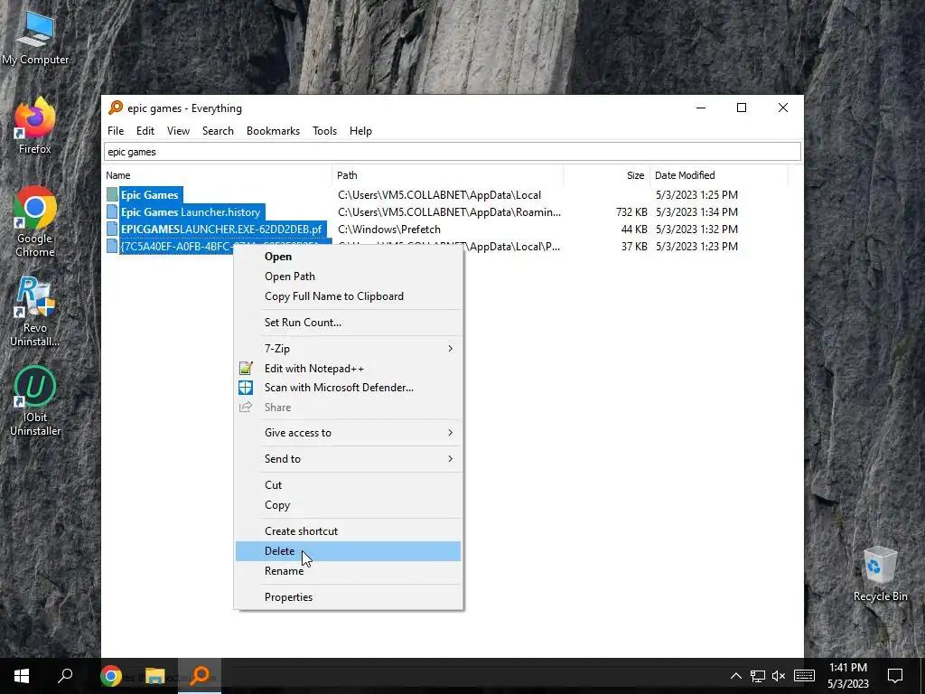Activate Everything app taskbar button

click(200, 676)
